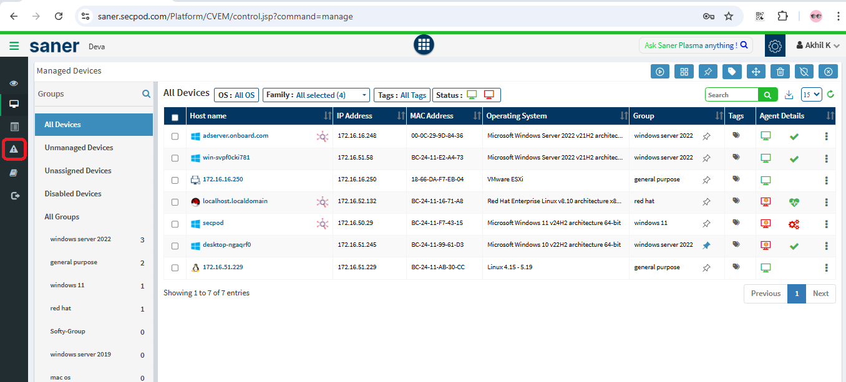Click the logout icon in left sidebar
This screenshot has width=846, height=382.
[x=14, y=196]
